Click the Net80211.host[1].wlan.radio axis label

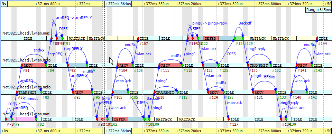coord(27,87)
